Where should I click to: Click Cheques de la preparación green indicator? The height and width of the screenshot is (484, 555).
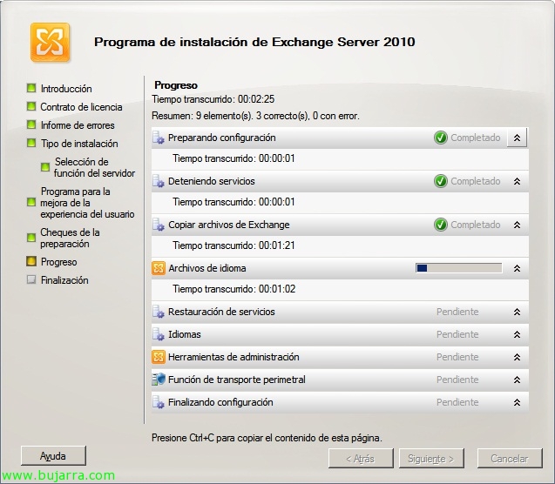point(31,238)
